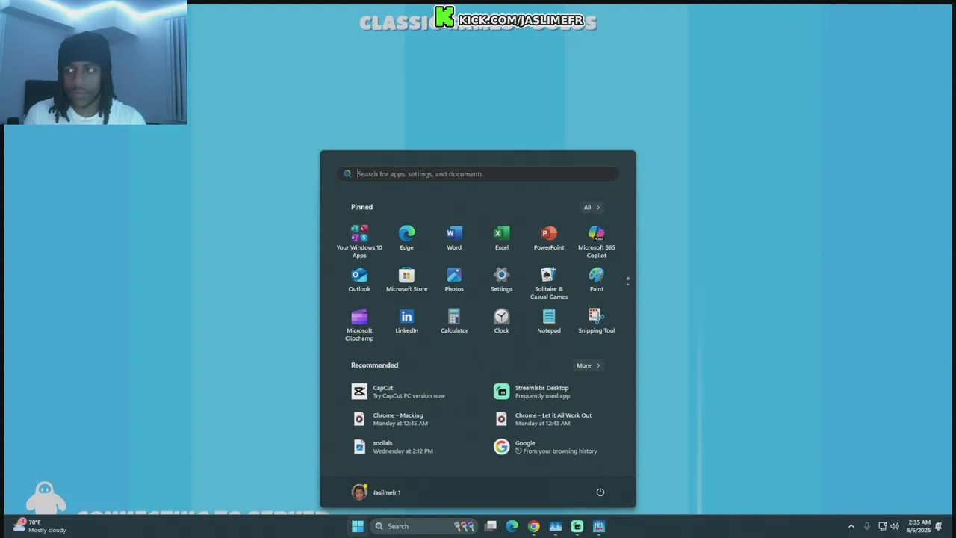
Task: Expand recommended items with More button
Action: (x=588, y=365)
